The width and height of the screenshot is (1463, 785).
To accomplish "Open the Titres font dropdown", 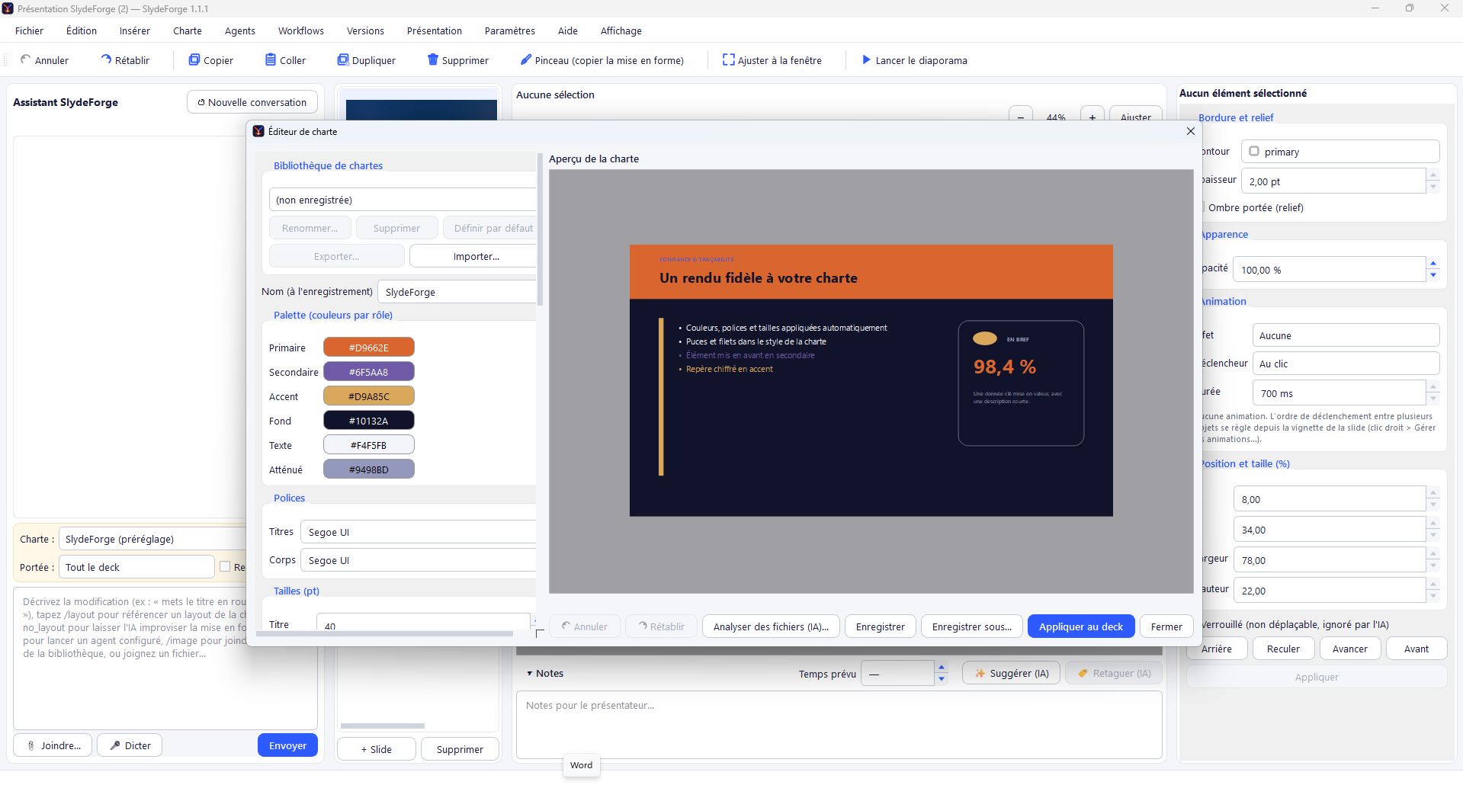I will 419,532.
